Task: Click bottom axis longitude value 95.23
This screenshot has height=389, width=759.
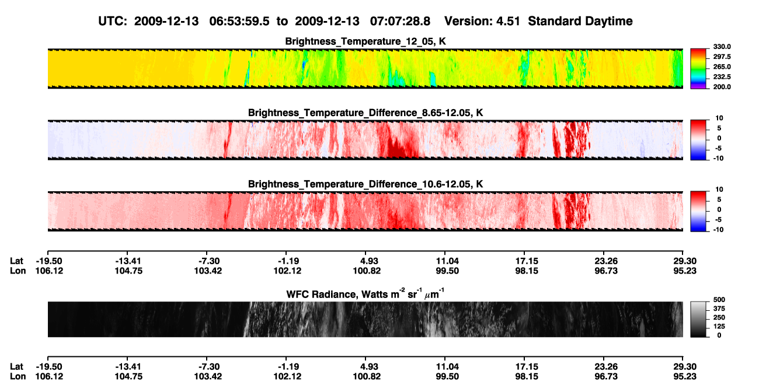Action: 683,377
